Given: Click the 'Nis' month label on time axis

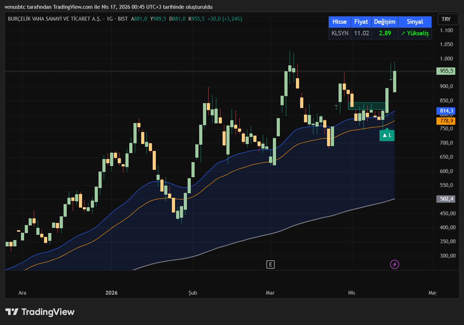Looking at the screenshot, I should pyautogui.click(x=351, y=293).
